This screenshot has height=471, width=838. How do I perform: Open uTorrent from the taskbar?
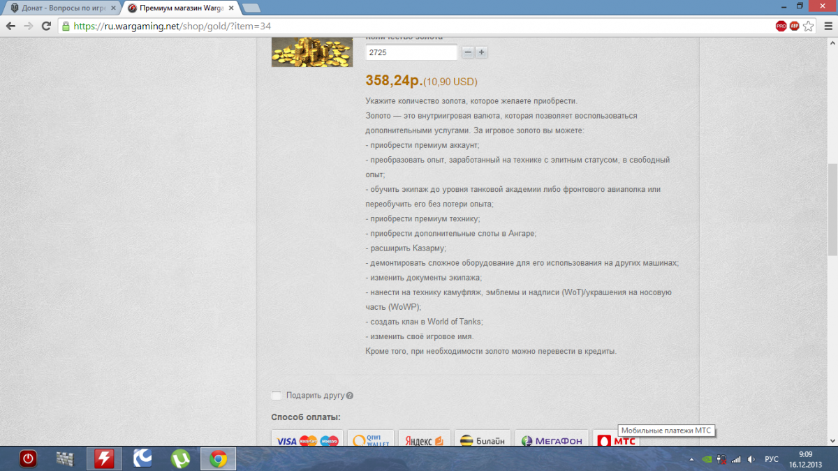(180, 458)
